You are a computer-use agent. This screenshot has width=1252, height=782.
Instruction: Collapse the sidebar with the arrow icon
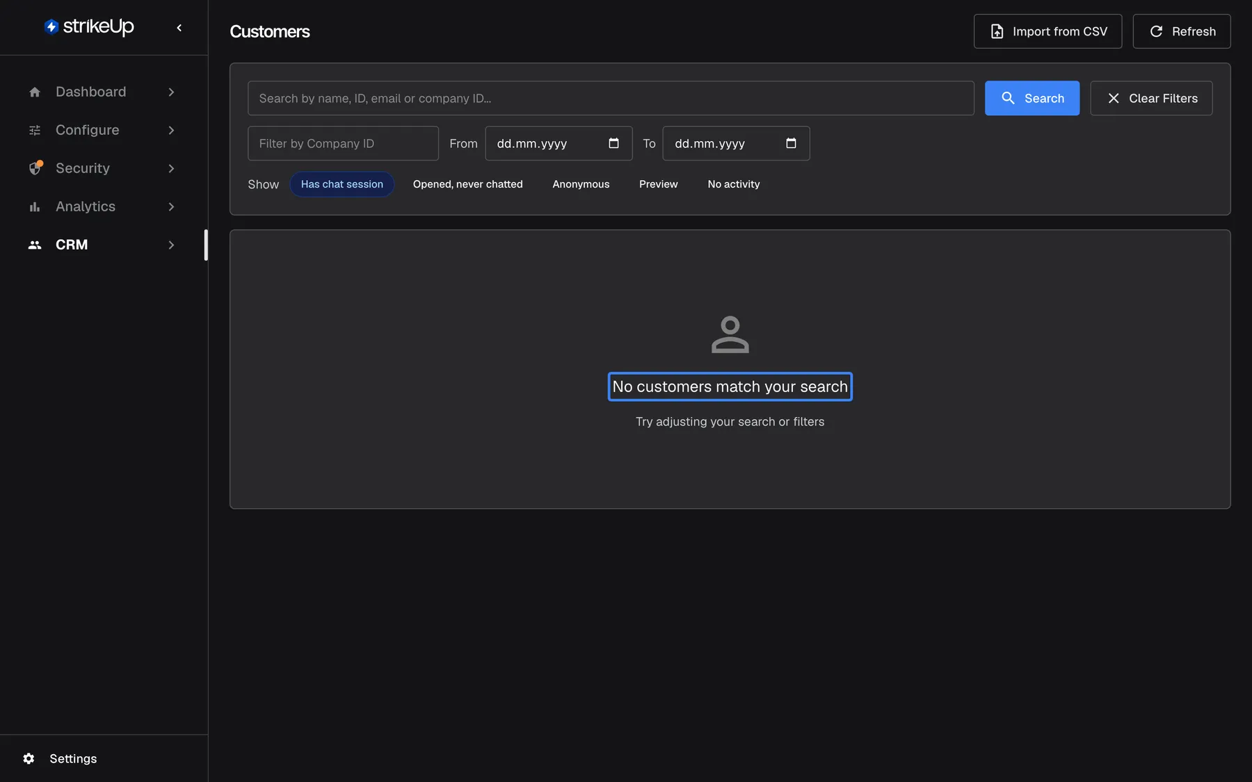click(x=179, y=28)
